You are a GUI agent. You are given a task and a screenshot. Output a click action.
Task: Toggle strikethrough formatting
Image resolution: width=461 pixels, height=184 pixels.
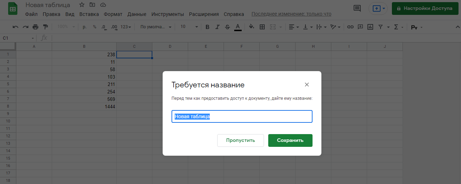click(x=227, y=27)
